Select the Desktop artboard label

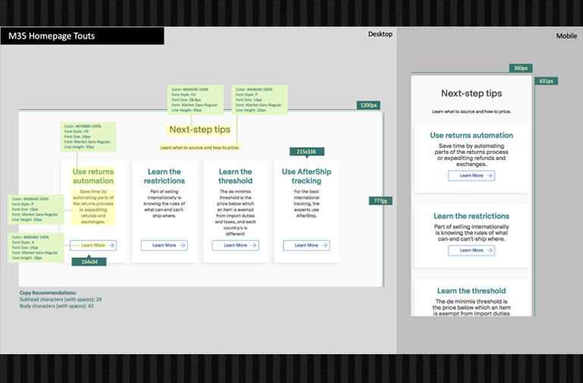381,35
